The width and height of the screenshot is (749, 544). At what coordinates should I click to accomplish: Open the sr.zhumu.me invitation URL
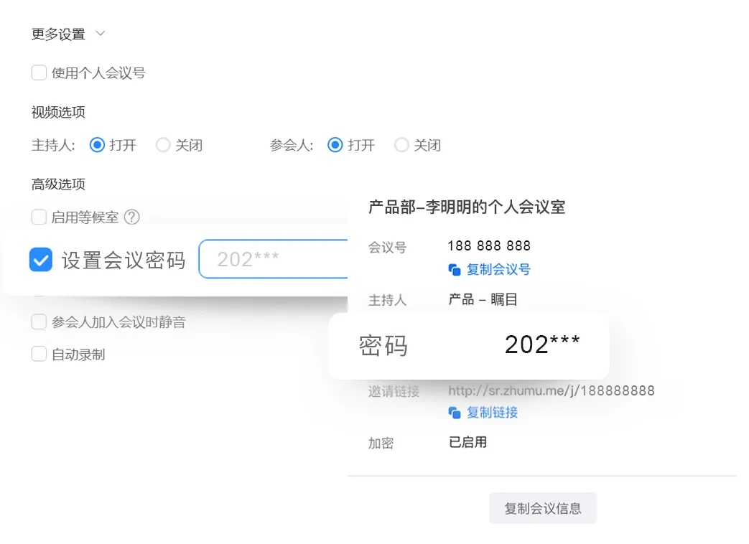pos(551,391)
